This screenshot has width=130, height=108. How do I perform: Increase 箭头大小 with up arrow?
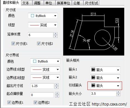click(x=118, y=92)
